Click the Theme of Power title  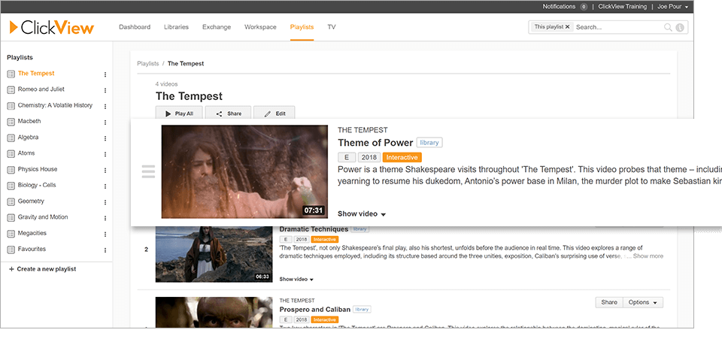point(375,143)
